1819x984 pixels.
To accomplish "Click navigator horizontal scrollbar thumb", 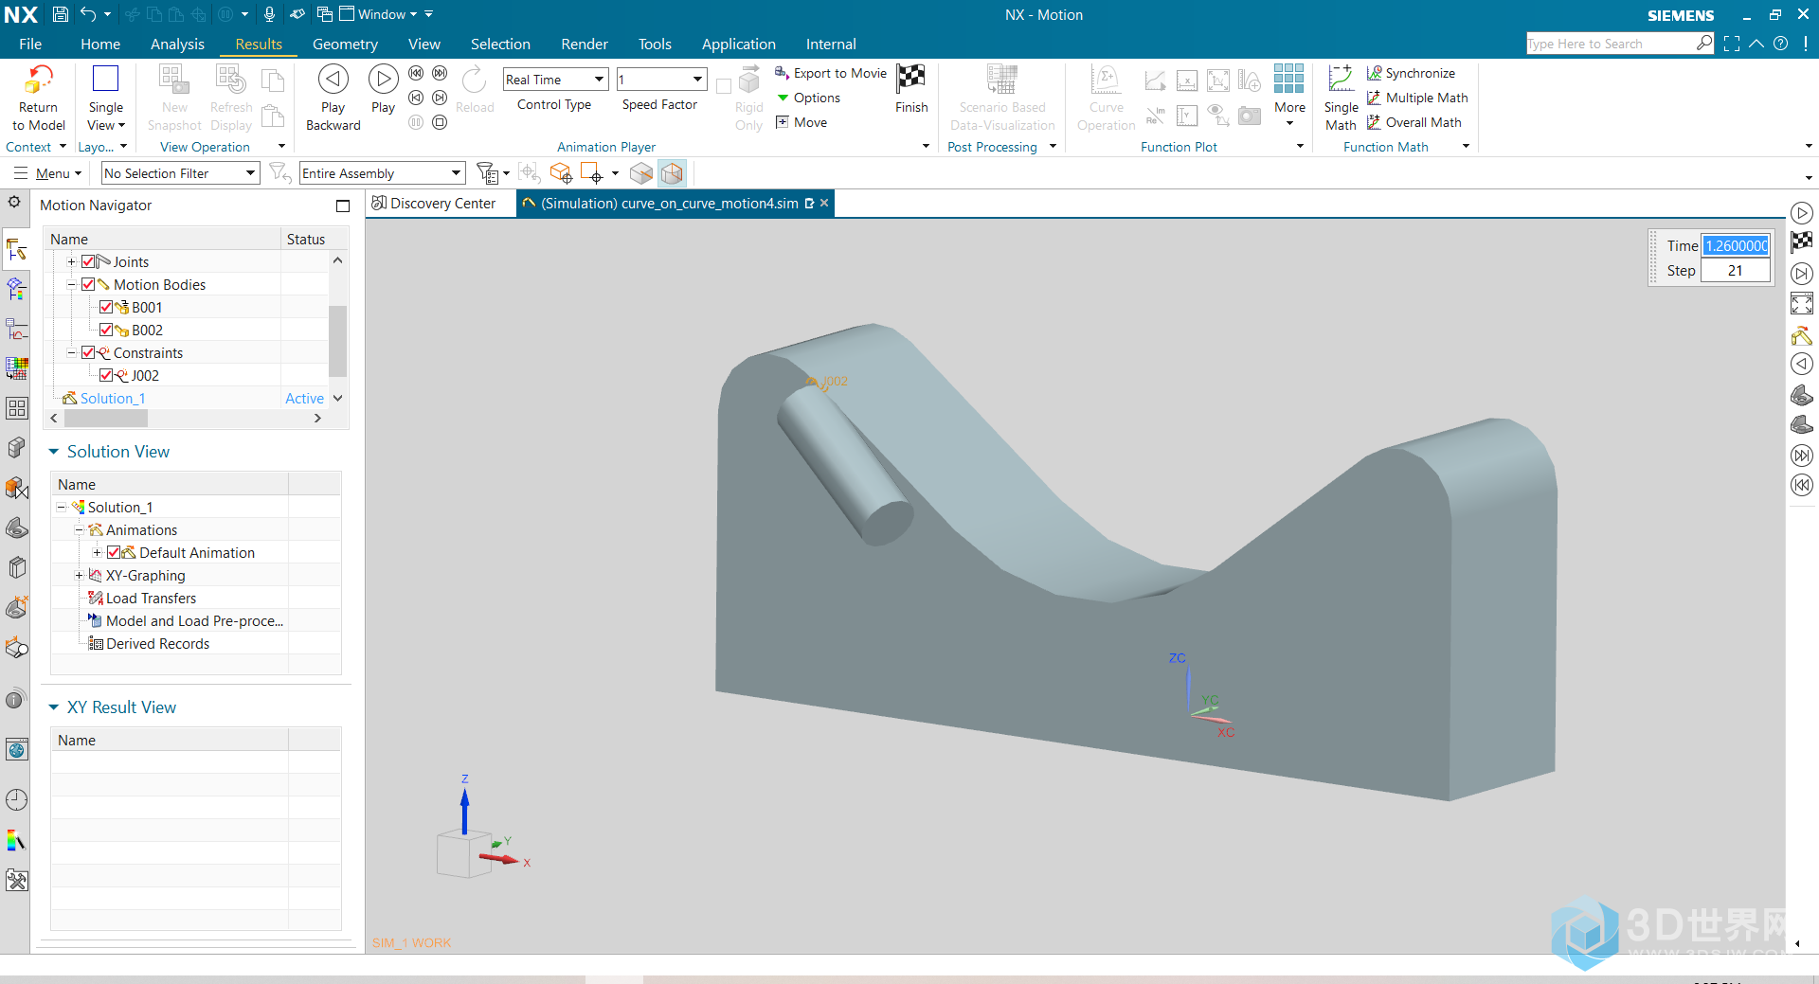I will [105, 418].
